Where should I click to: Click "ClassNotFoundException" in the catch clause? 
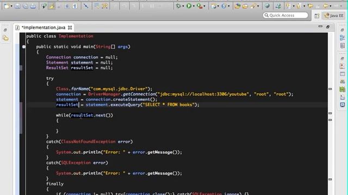(x=88, y=141)
